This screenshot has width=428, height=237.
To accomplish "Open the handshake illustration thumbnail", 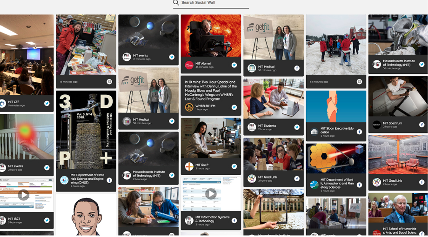I will click(336, 106).
